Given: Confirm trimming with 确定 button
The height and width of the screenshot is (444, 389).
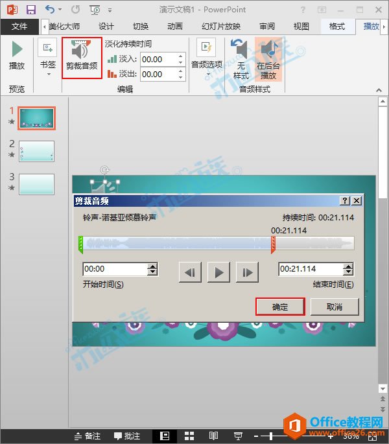Looking at the screenshot, I should tap(280, 307).
